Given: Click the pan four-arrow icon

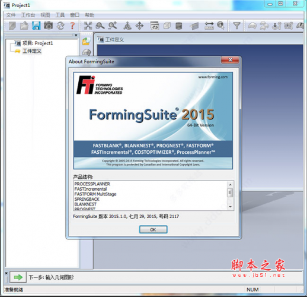Looking at the screenshot, I should tap(139, 26).
